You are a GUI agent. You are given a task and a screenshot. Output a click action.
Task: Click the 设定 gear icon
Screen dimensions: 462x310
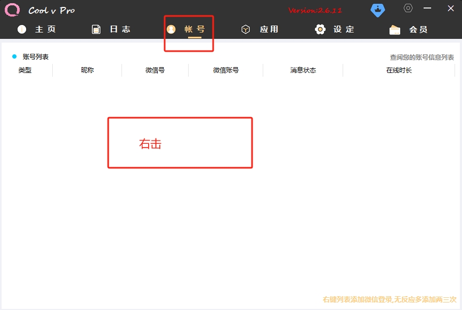point(320,29)
